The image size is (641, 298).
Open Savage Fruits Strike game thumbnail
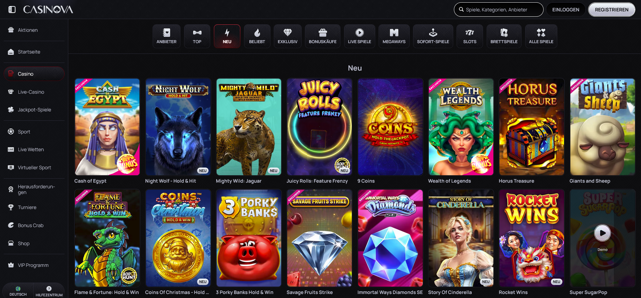click(319, 238)
